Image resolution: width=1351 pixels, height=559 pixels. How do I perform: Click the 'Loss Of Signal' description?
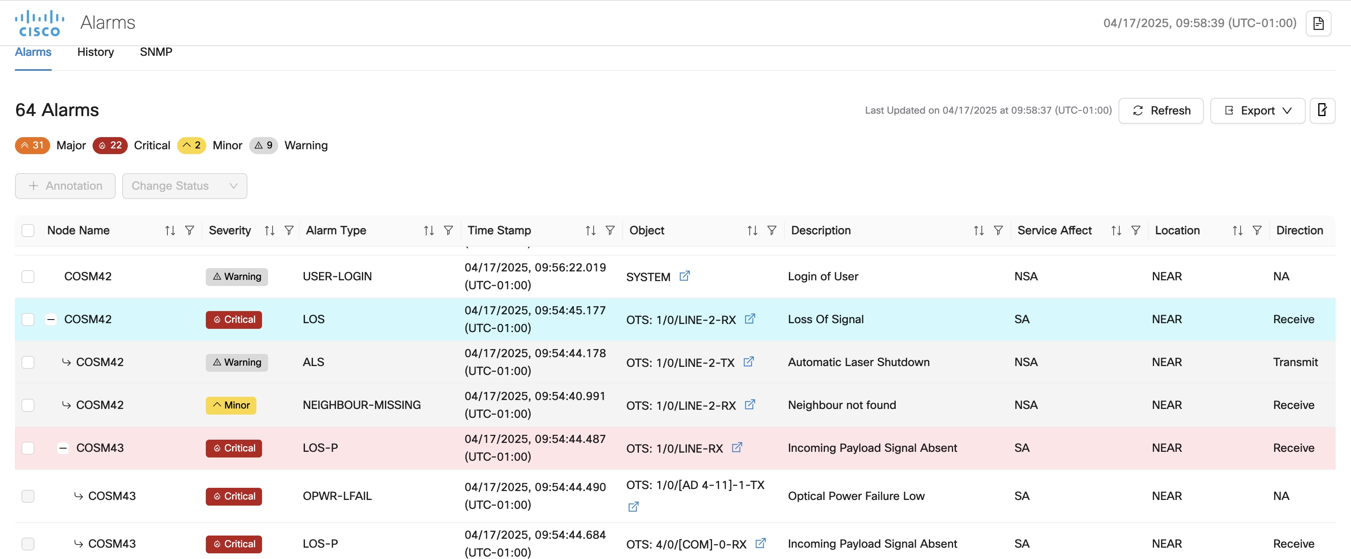click(825, 320)
